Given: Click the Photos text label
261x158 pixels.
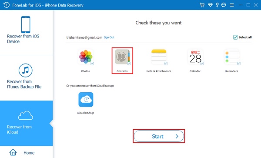Looking at the screenshot, I should pyautogui.click(x=85, y=71).
